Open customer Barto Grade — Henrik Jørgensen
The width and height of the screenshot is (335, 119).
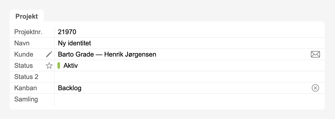pos(107,55)
